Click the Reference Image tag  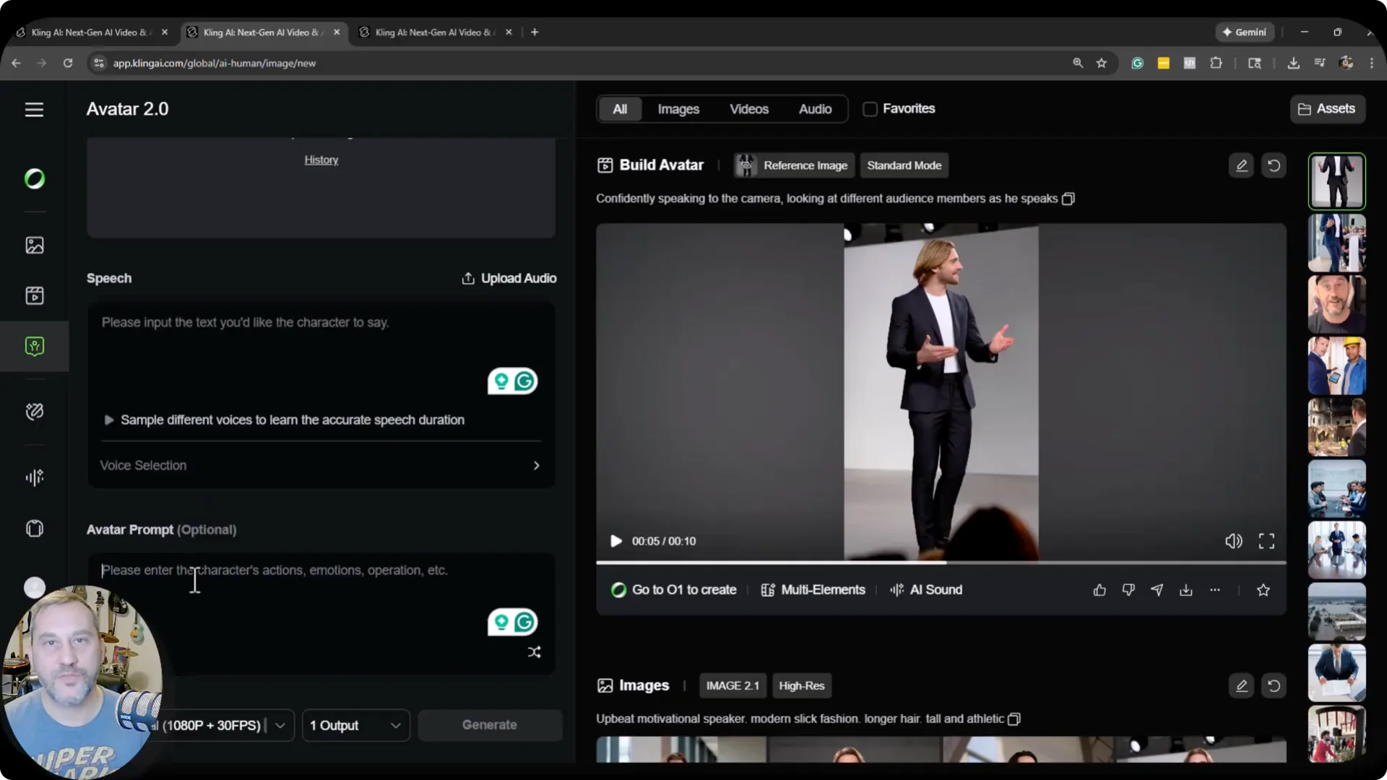[x=794, y=165]
